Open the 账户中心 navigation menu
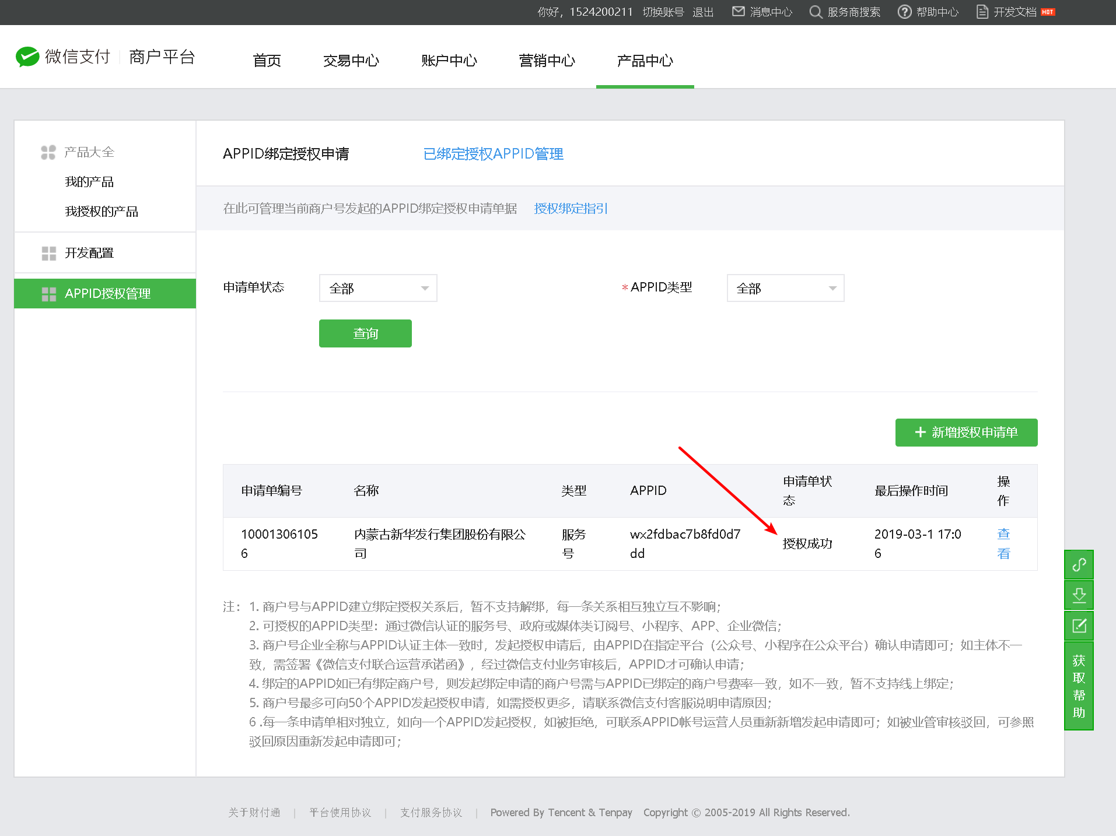Viewport: 1116px width, 836px height. point(449,61)
